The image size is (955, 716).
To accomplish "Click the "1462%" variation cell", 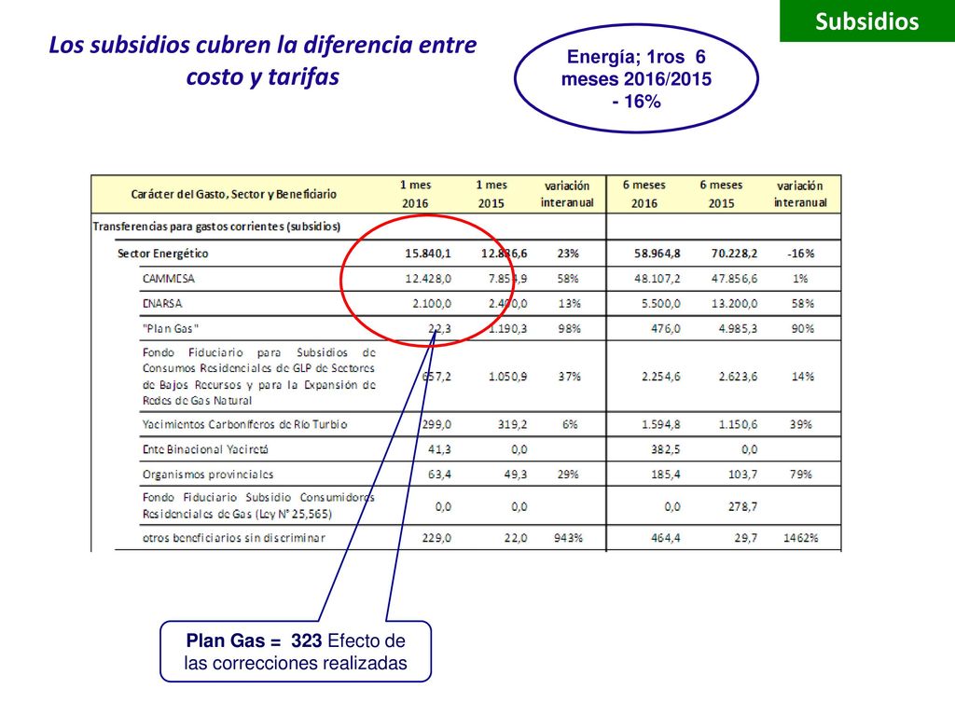I will [801, 538].
